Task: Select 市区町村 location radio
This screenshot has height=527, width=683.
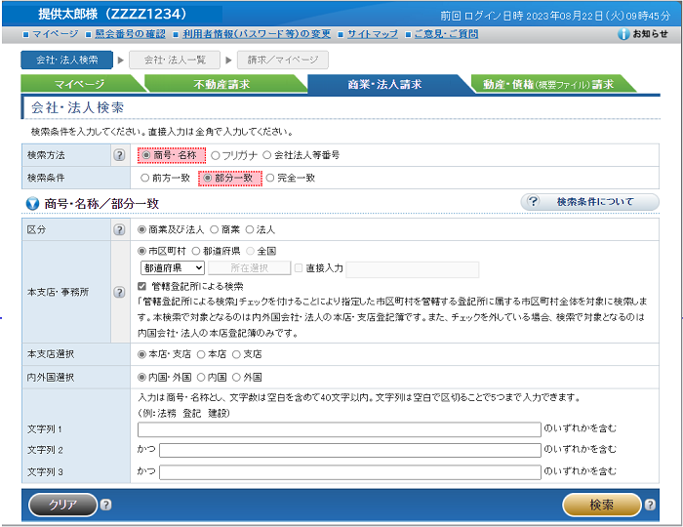Action: click(x=141, y=251)
